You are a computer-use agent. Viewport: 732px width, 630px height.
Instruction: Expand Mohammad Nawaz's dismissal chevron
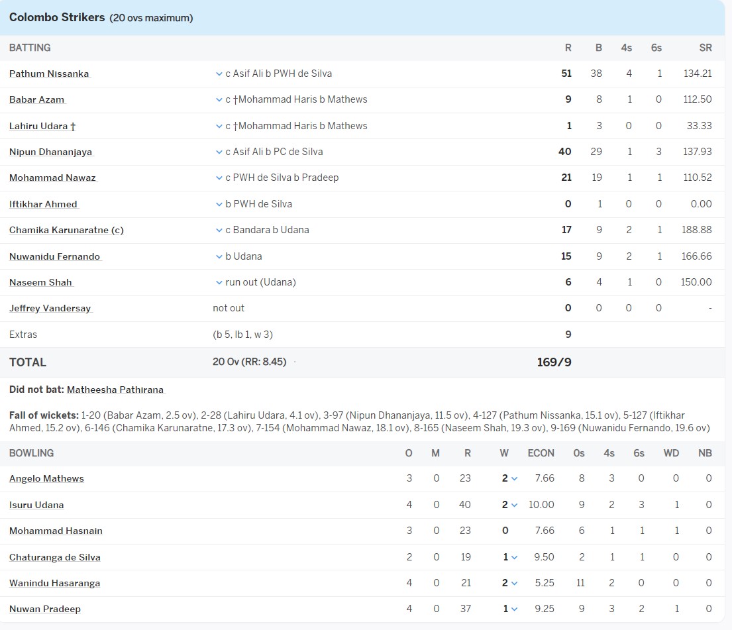click(x=219, y=178)
